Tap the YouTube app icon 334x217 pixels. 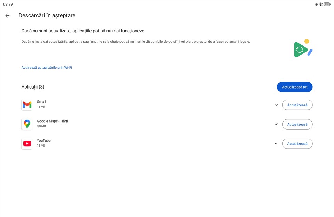[27, 144]
